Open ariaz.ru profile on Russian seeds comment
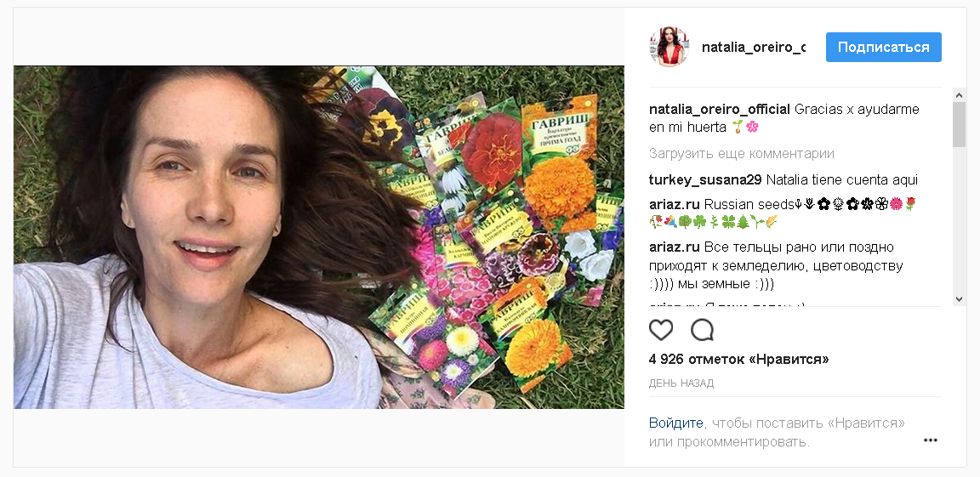Viewport: 980px width, 477px height. (x=674, y=205)
